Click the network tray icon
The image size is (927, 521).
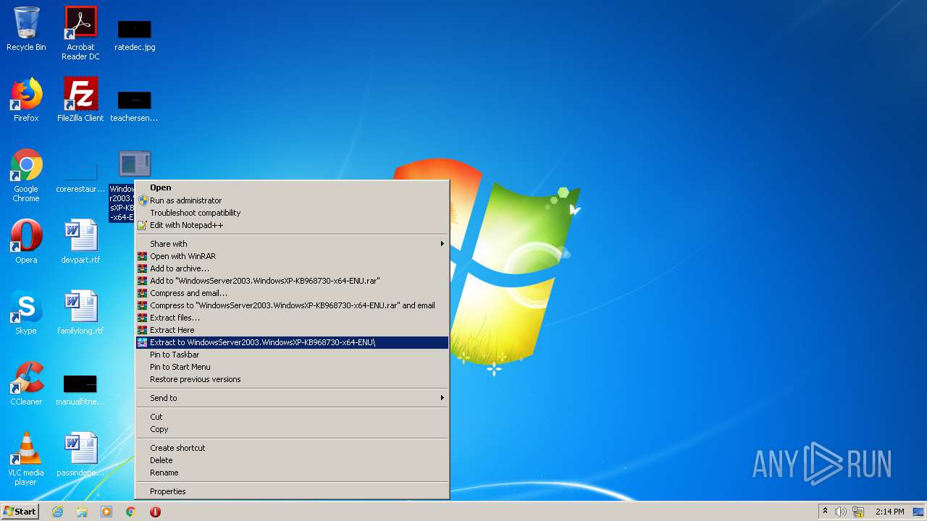[x=857, y=512]
